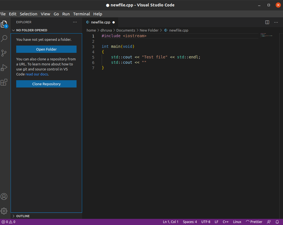Open the Run menu
The width and height of the screenshot is (283, 225).
click(x=66, y=14)
